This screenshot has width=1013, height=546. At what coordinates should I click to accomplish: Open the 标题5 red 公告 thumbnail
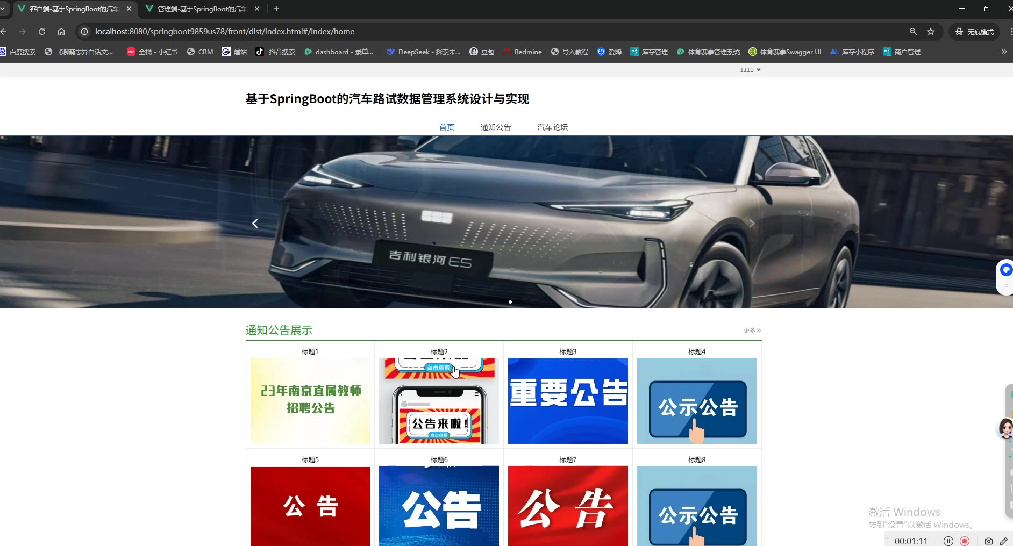point(310,506)
